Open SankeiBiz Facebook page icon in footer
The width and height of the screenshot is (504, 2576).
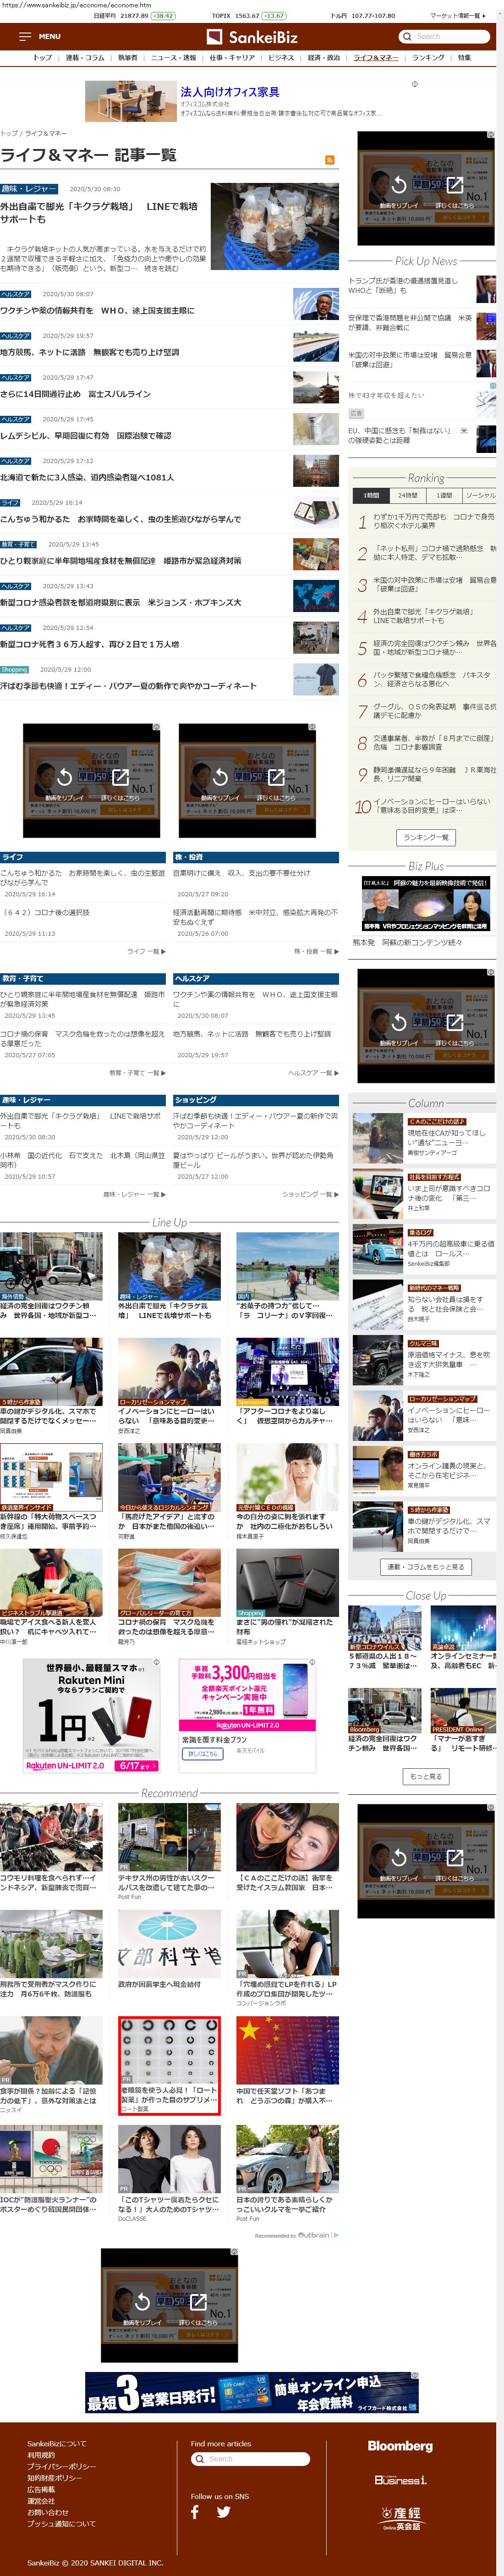195,2511
